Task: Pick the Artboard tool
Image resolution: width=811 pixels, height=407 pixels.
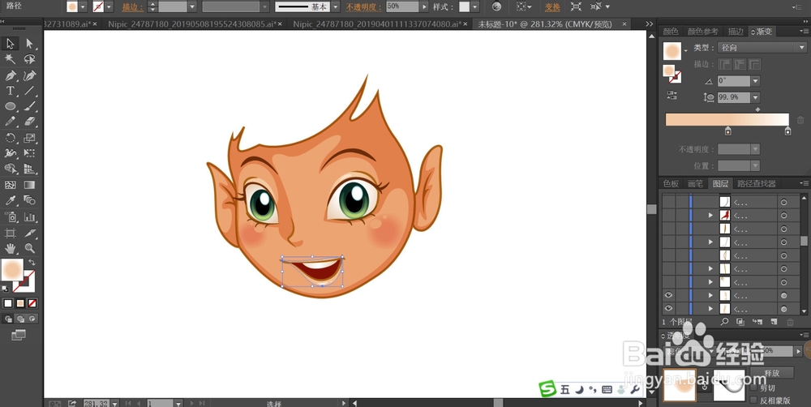Action: [10, 233]
